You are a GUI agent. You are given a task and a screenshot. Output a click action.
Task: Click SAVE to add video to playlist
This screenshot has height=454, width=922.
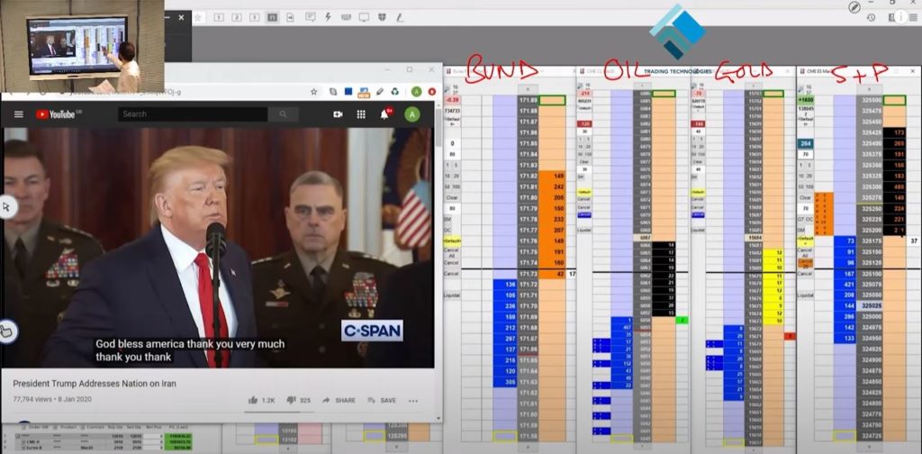tap(382, 400)
